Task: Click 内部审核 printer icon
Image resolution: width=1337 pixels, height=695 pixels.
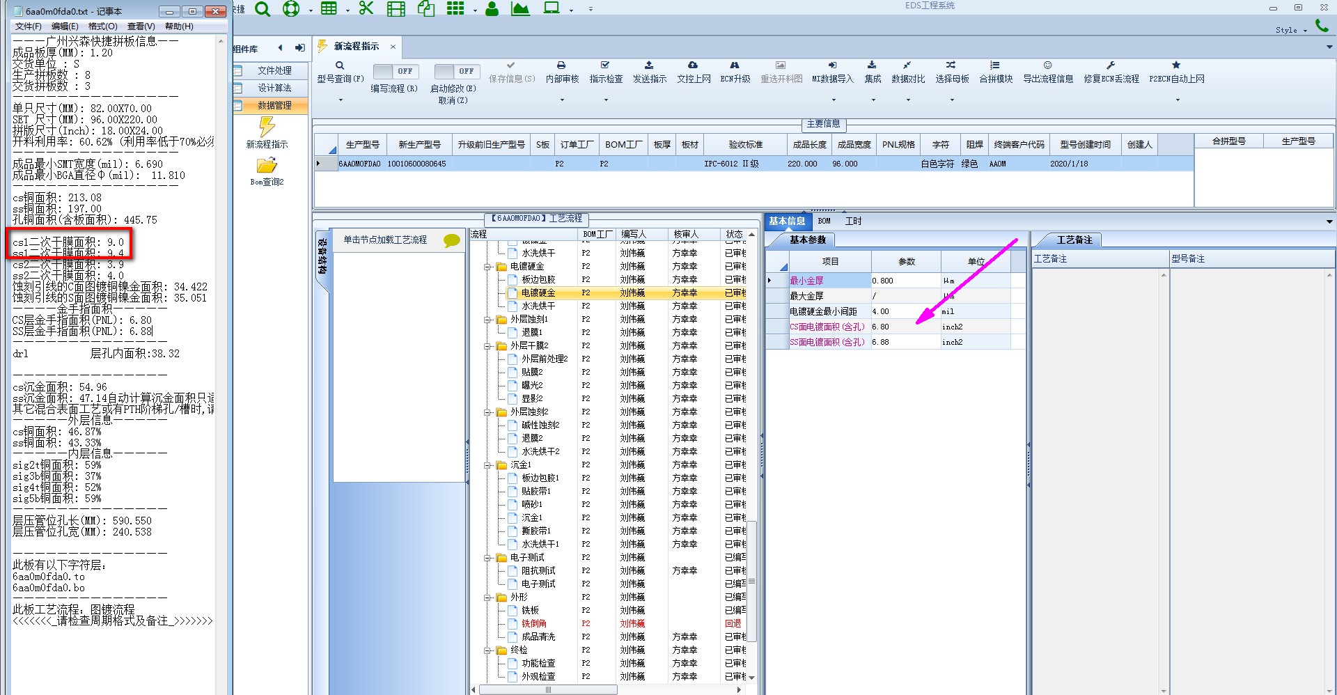Action: pos(561,65)
